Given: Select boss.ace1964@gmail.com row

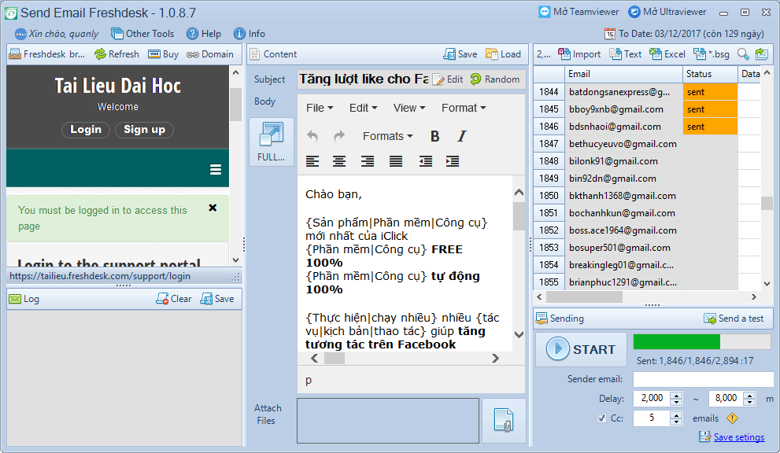Looking at the screenshot, I should point(623,230).
